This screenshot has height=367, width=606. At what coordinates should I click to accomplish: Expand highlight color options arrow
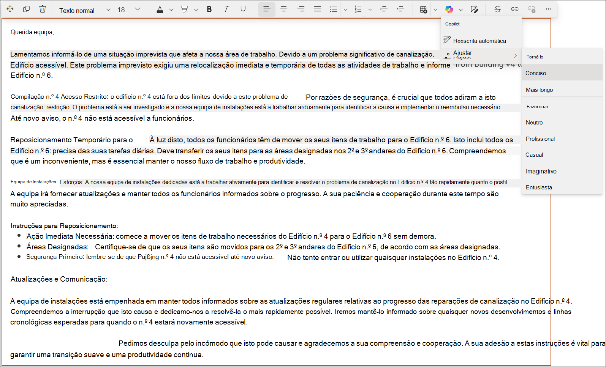pos(196,10)
